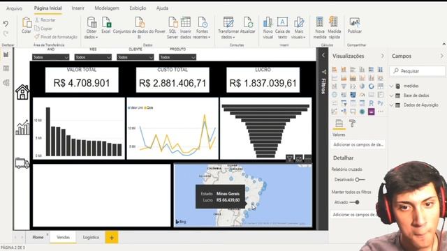Image resolution: width=447 pixels, height=251 pixels.
Task: Open funnel chart more options ellipsis
Action: coord(308,158)
